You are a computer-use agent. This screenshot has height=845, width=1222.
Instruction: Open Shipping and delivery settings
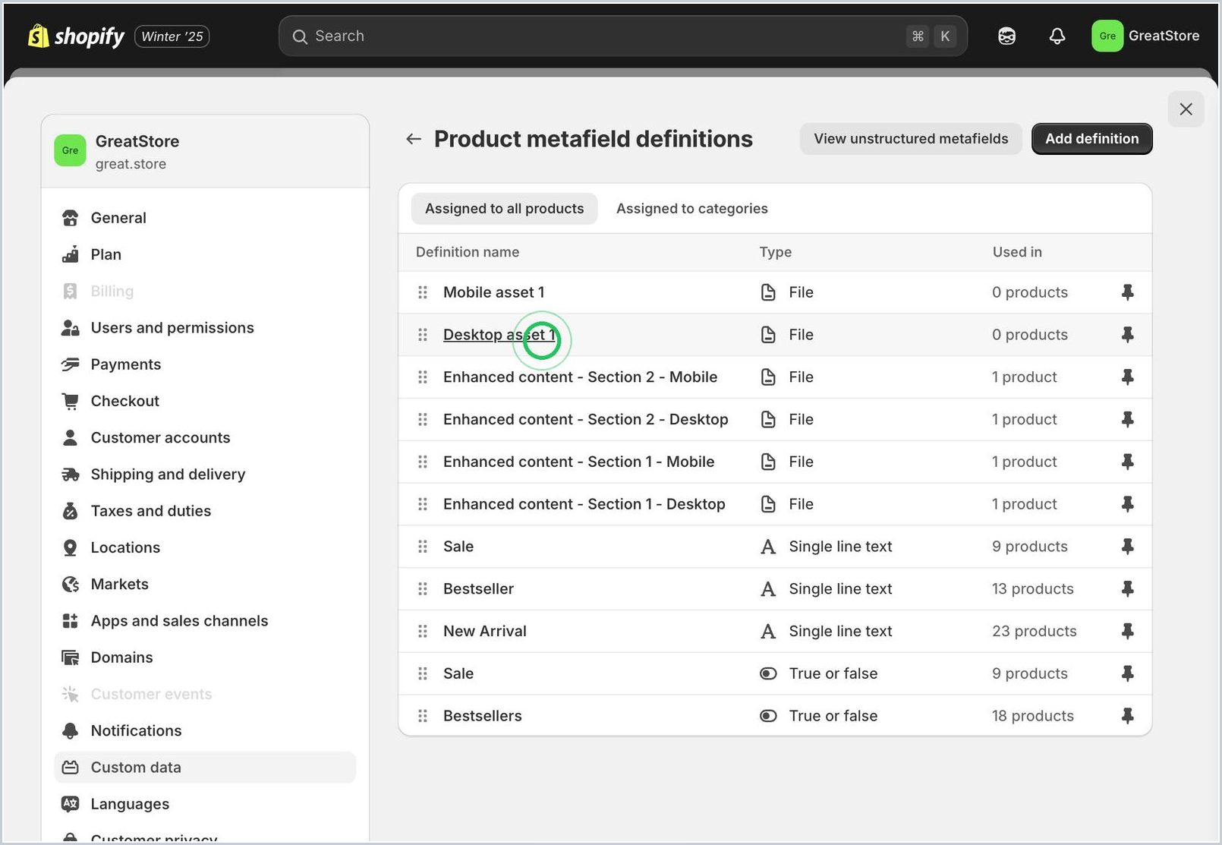coord(205,475)
